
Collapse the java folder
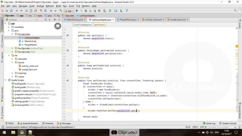click(9, 31)
